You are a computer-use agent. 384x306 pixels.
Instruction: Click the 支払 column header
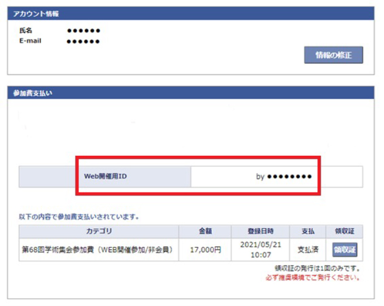[x=308, y=231]
